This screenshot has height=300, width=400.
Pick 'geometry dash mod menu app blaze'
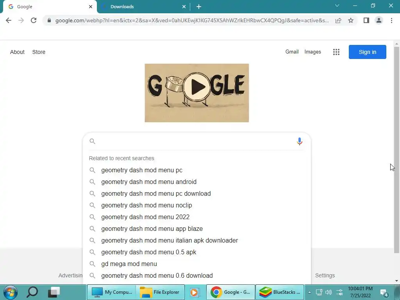(x=197, y=229)
